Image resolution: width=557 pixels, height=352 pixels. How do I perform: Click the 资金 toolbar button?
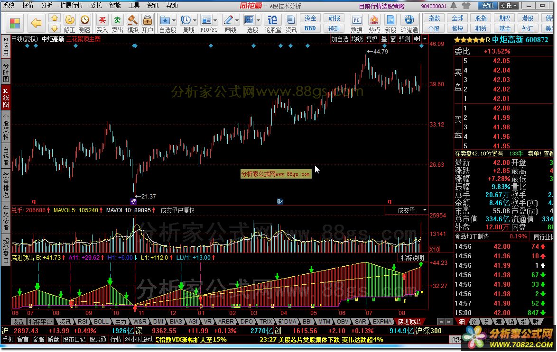(x=310, y=18)
